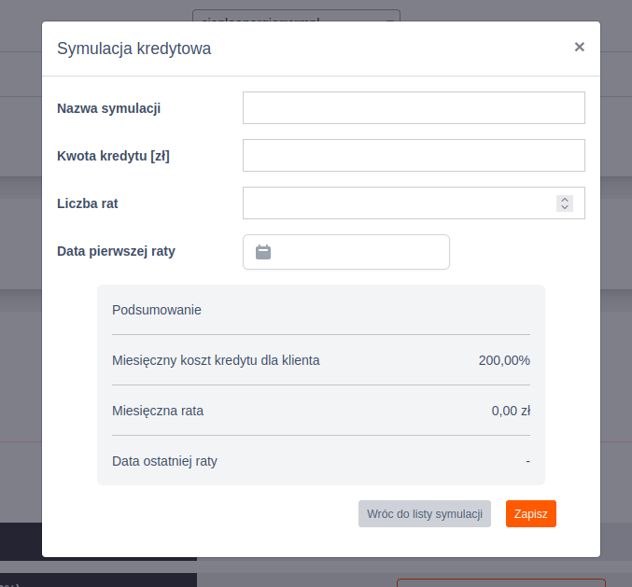
Task: Click the Kwota kredytu [zł] label
Action: (x=113, y=156)
